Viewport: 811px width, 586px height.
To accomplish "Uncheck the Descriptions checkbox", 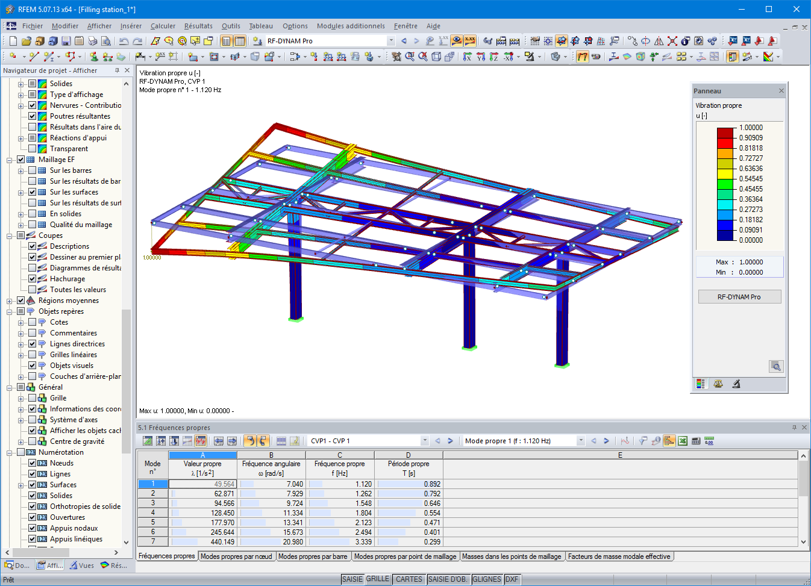I will pos(33,246).
